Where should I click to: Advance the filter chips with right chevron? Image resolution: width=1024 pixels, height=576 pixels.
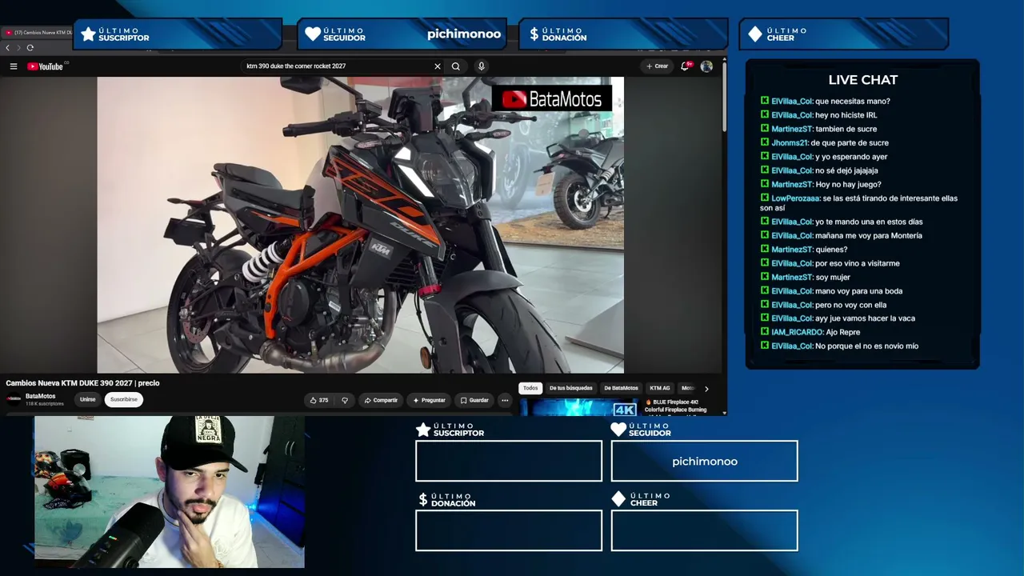(x=706, y=389)
